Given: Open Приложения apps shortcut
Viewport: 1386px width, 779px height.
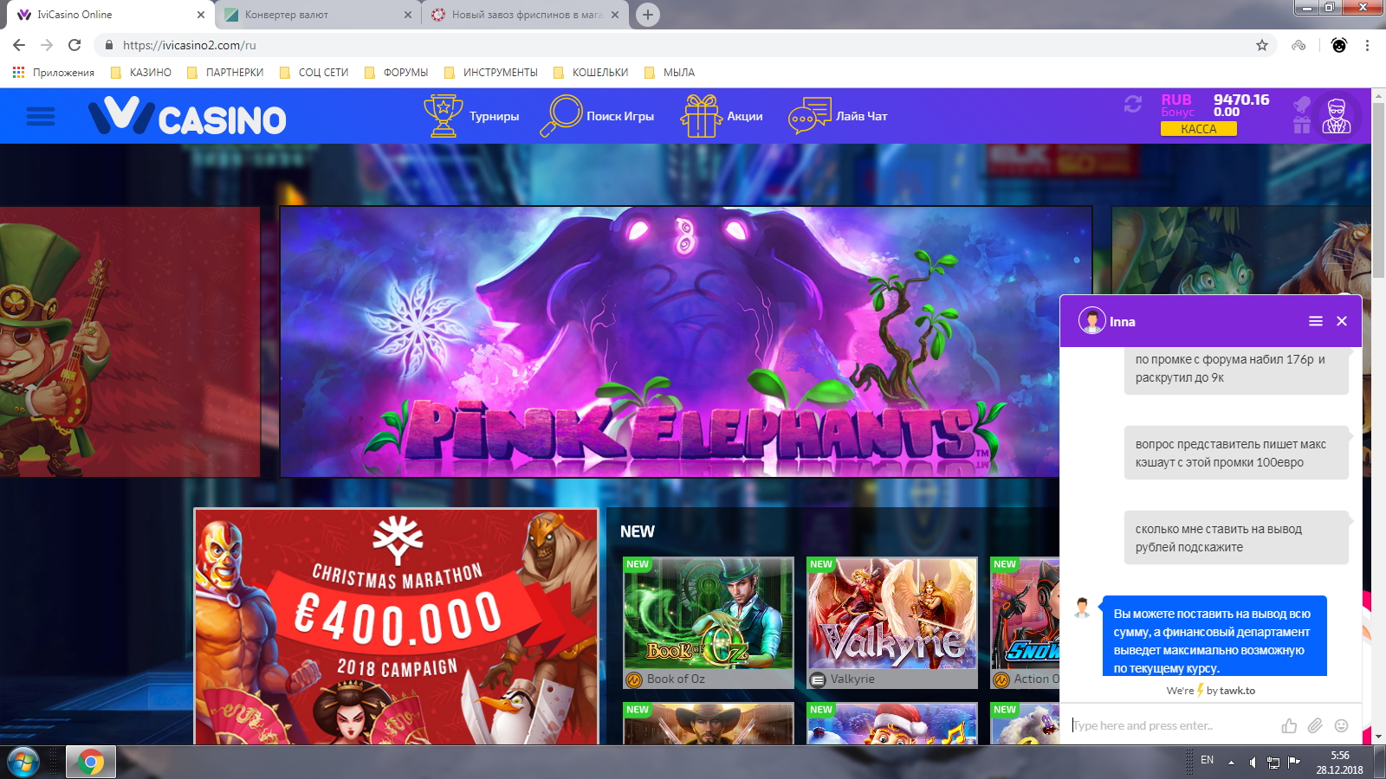Looking at the screenshot, I should [x=53, y=73].
